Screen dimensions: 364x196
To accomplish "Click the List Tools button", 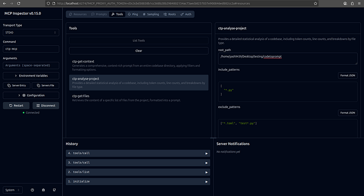I will pyautogui.click(x=139, y=41).
